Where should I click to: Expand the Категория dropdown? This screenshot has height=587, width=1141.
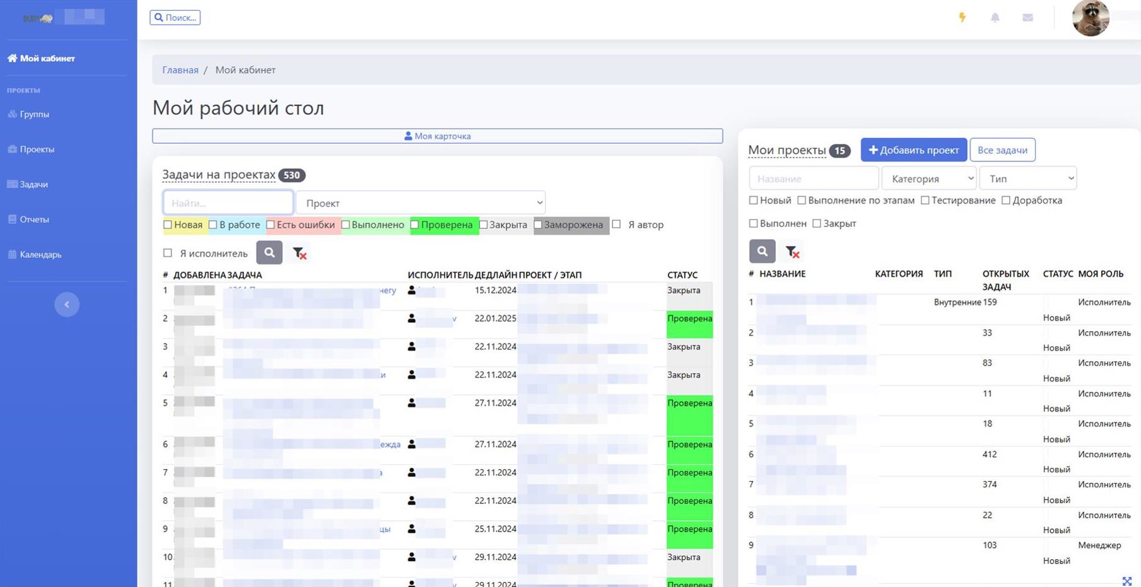[929, 178]
